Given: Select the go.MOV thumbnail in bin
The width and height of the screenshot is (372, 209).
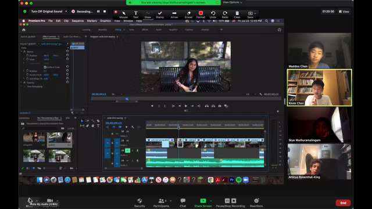Looking at the screenshot, I should (59, 139).
